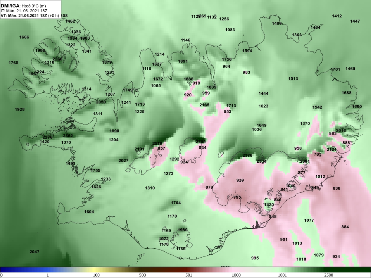Click the map value 2047
The height and width of the screenshot is (278, 371).
click(x=35, y=252)
